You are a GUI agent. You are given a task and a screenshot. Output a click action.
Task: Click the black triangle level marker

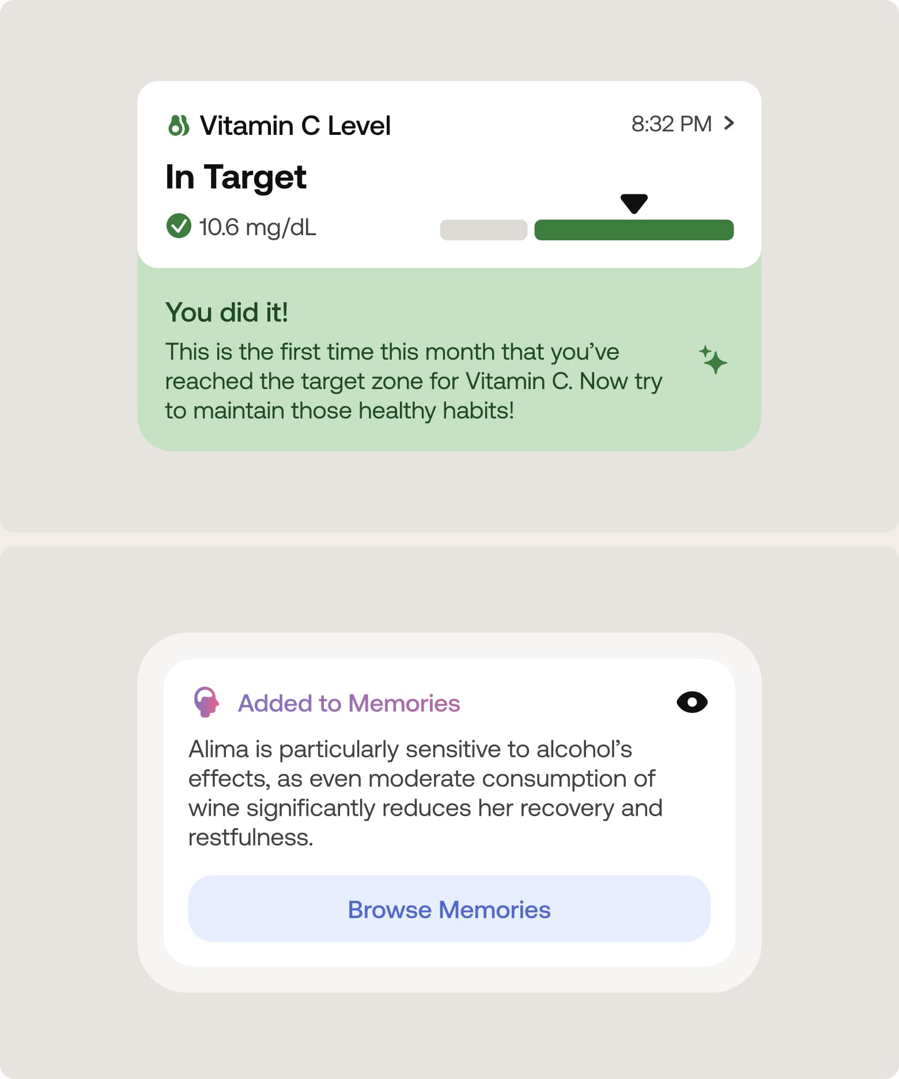point(634,203)
